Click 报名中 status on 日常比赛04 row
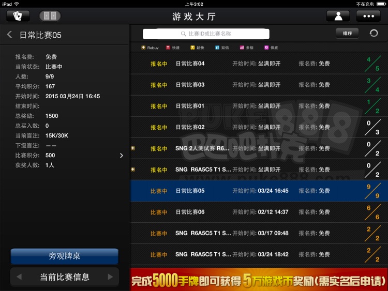This screenshot has height=291, width=388. pyautogui.click(x=159, y=64)
